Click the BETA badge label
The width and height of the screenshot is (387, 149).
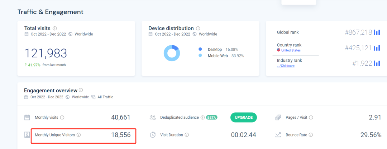212,118
